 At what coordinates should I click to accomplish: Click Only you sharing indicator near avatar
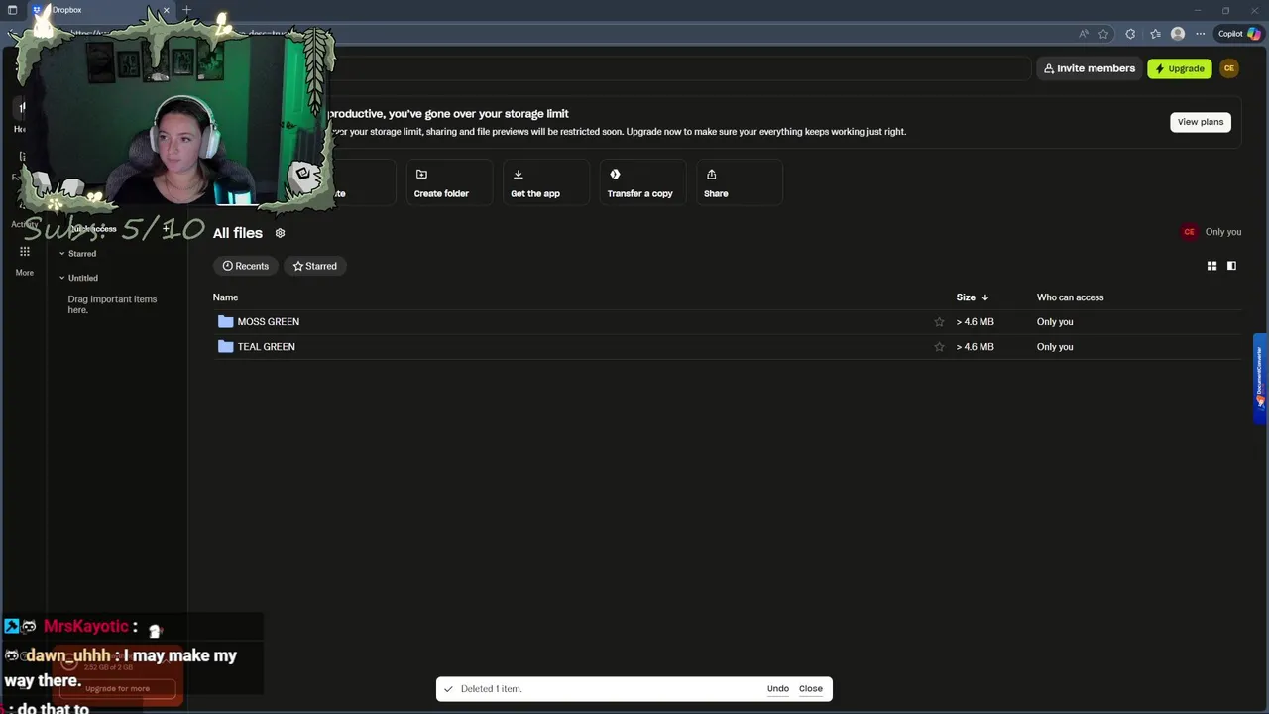tap(1222, 232)
